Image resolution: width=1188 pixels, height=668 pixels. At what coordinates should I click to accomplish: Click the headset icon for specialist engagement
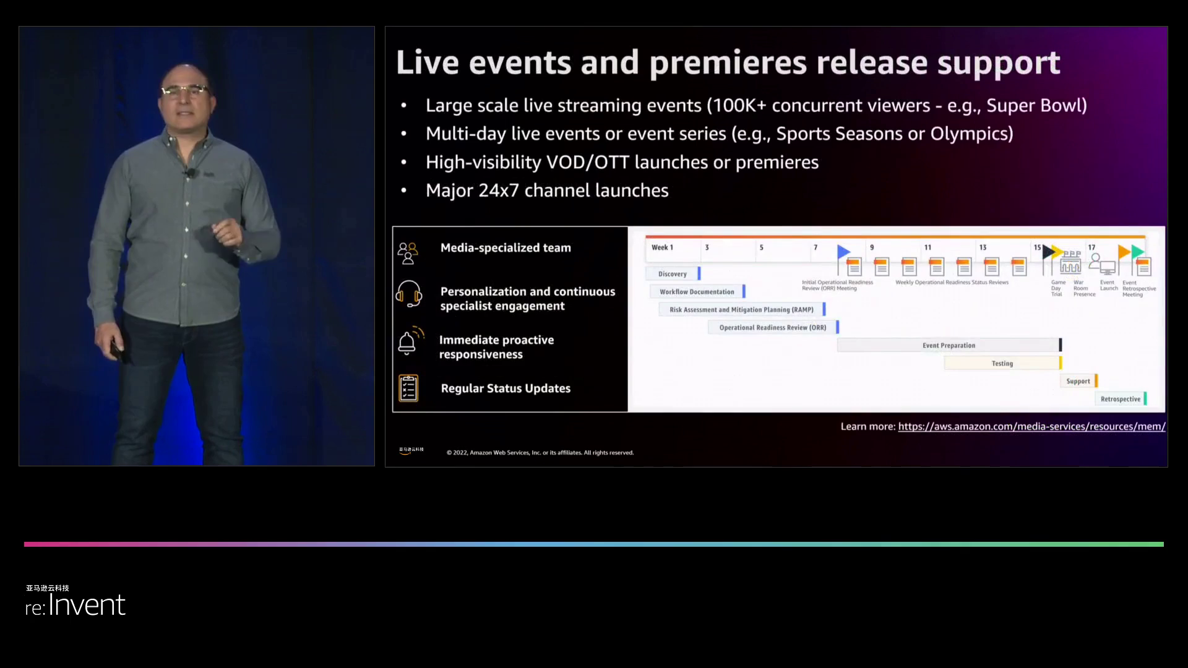[x=409, y=294]
